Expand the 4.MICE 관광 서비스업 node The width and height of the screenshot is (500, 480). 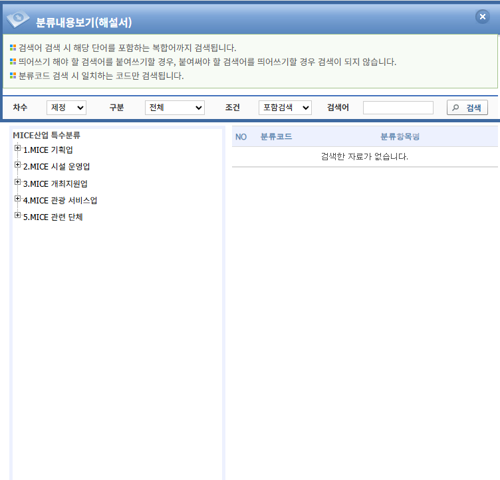click(x=17, y=199)
